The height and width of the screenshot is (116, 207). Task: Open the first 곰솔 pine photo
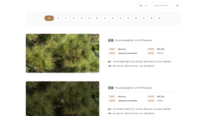(x=62, y=53)
